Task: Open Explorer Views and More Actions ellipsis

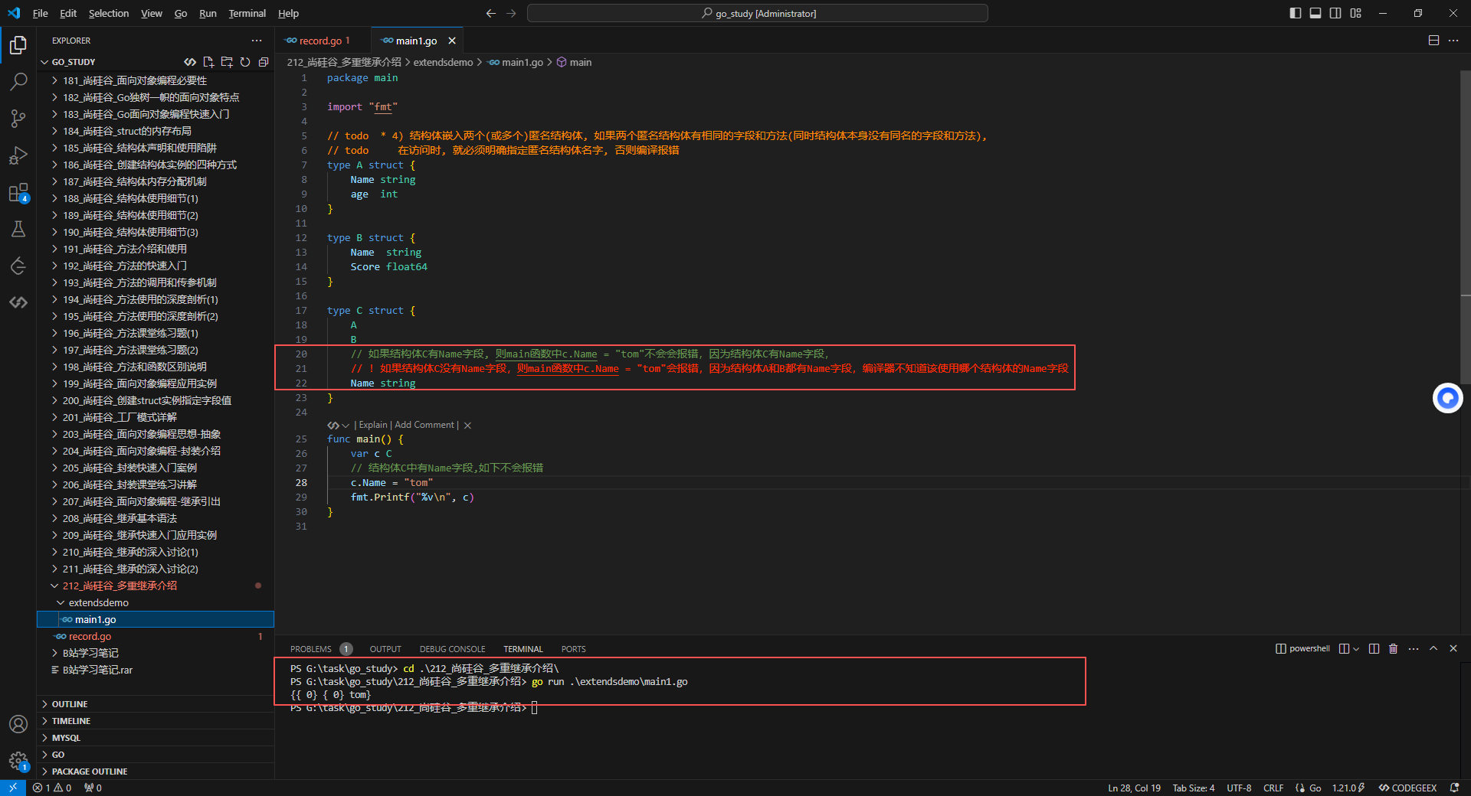Action: click(257, 41)
